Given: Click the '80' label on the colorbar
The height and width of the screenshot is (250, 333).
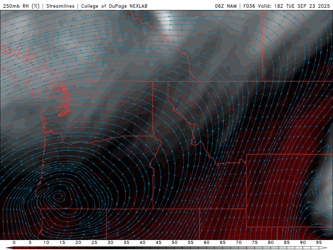Looking at the screenshot, I should click(x=271, y=242).
